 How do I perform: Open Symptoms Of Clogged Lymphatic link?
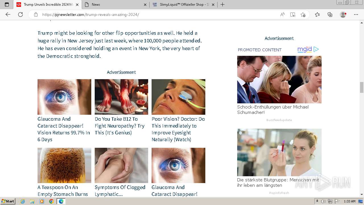120,191
